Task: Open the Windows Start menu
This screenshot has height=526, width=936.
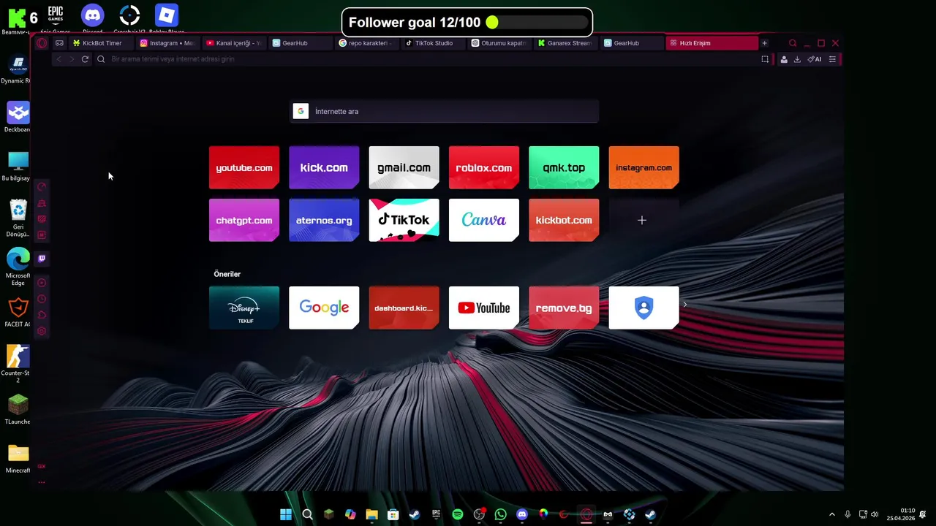Action: 286,514
